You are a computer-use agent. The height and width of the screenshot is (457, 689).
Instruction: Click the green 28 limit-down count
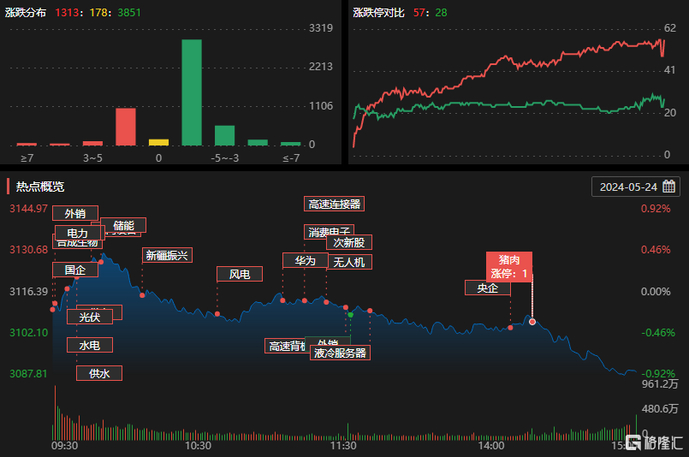point(441,12)
